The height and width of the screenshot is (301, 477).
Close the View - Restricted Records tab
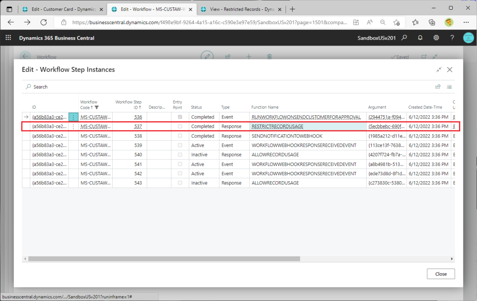280,9
